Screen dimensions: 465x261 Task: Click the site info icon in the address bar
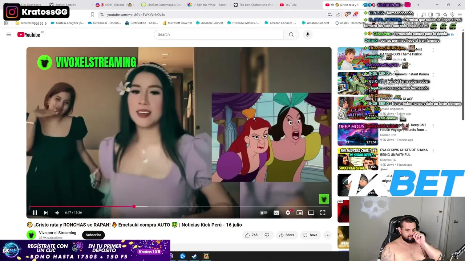click(102, 14)
